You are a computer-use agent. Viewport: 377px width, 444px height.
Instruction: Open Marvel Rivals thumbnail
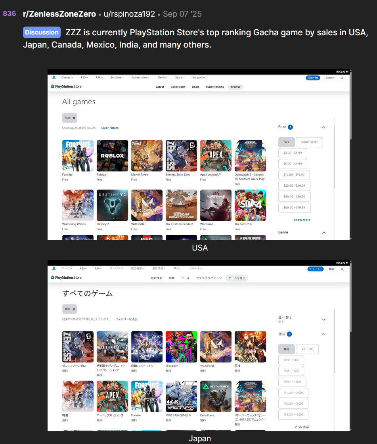[147, 155]
